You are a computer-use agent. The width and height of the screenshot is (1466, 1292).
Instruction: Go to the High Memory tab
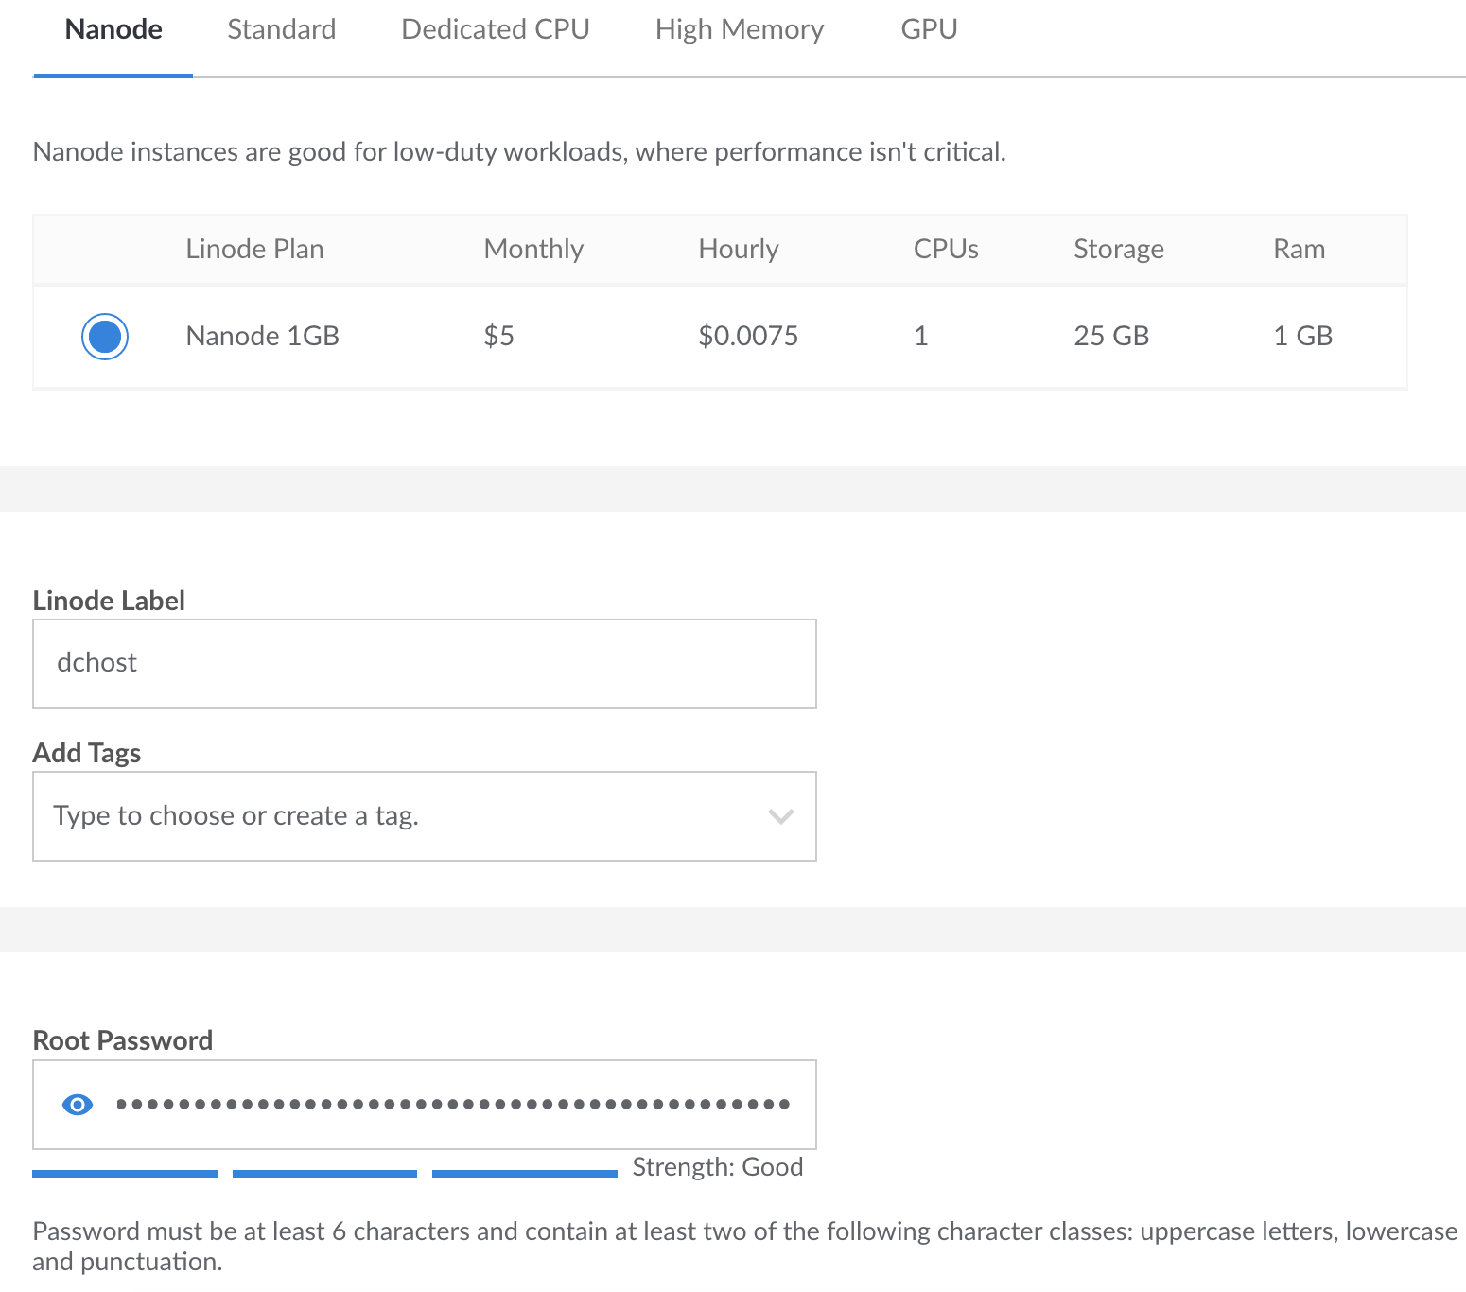(739, 30)
